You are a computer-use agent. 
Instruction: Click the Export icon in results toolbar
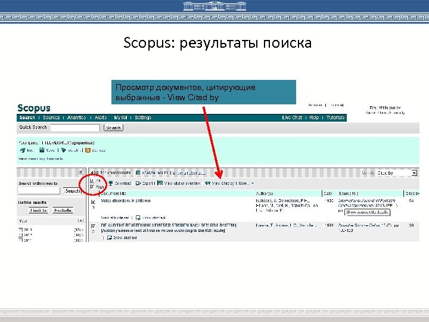[138, 183]
